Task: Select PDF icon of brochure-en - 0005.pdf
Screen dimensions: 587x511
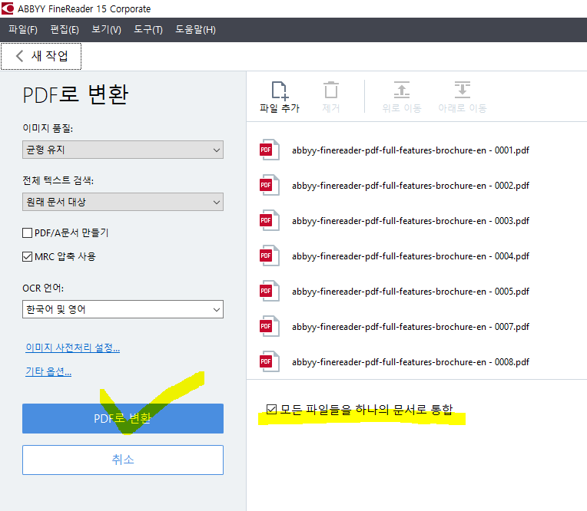Action: click(x=269, y=291)
